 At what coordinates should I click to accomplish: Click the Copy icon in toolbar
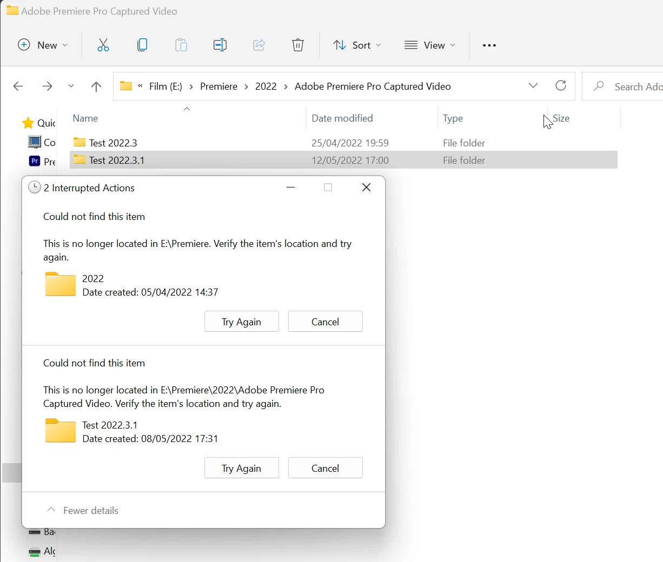pos(142,45)
